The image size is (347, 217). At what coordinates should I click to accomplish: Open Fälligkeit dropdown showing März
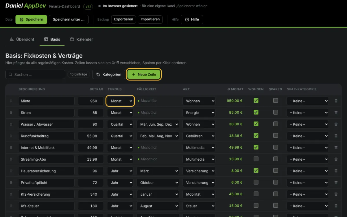(158, 171)
